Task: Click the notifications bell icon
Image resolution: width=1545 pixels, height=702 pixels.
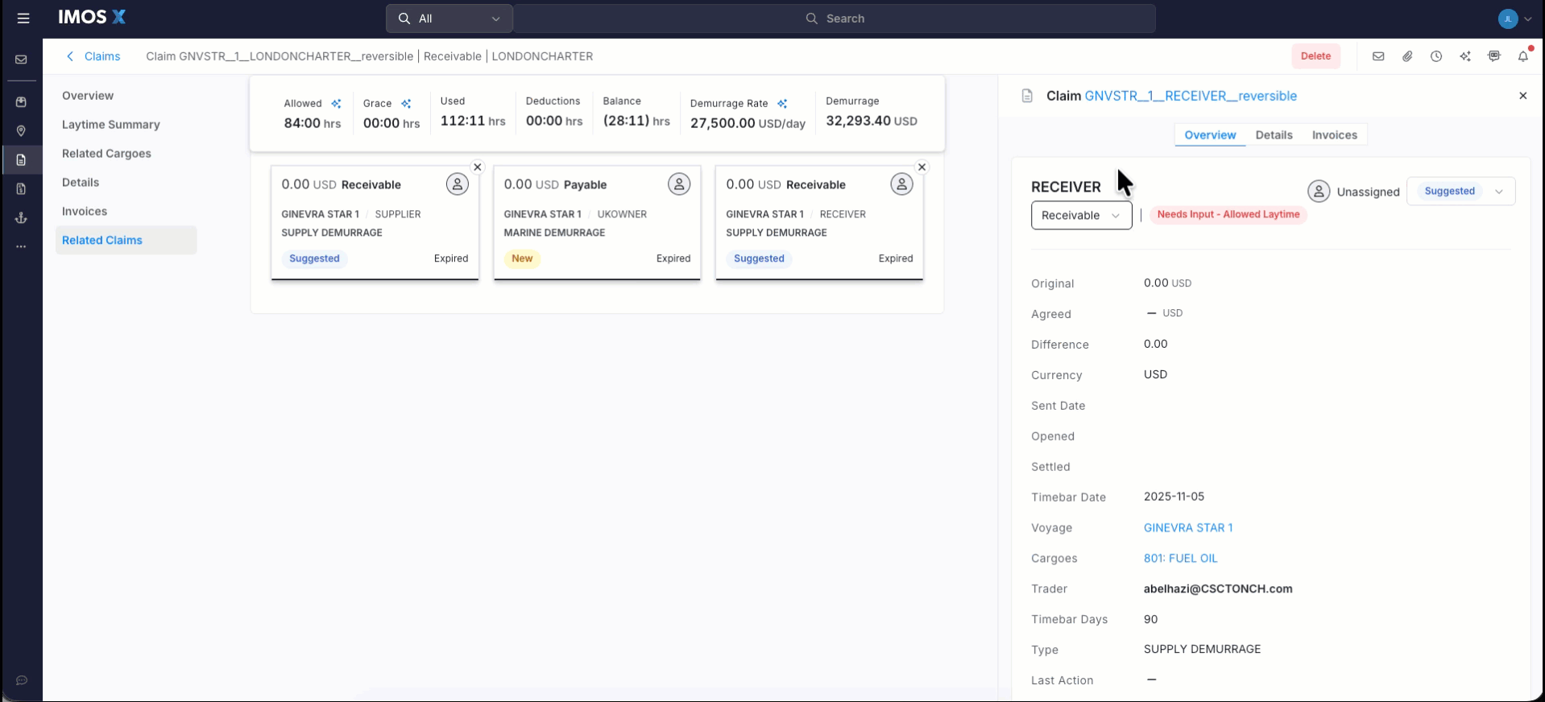Action: point(1522,56)
